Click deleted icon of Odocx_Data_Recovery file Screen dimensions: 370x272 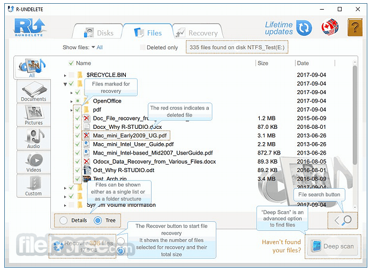click(x=87, y=161)
